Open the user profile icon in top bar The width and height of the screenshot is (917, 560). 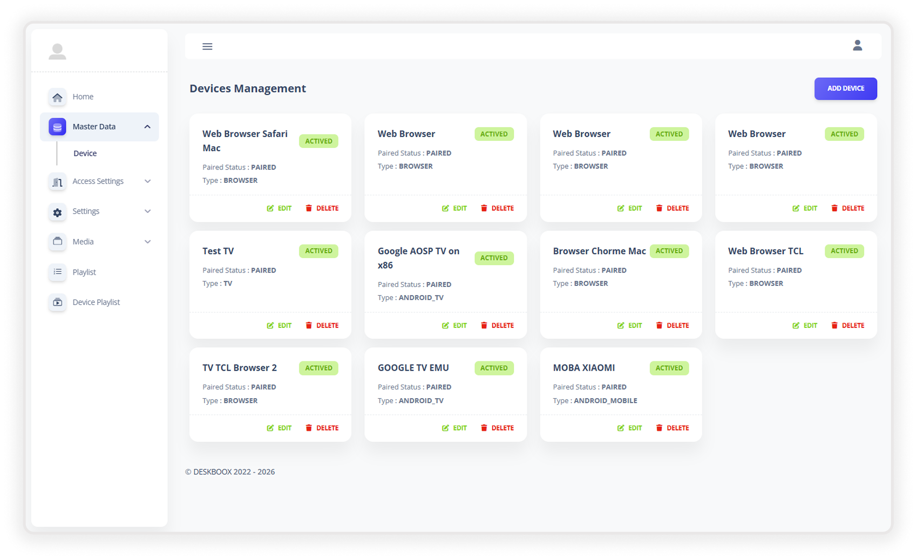pos(857,45)
